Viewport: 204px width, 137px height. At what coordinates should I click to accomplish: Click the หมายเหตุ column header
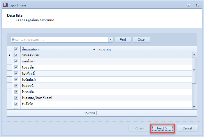145,49
